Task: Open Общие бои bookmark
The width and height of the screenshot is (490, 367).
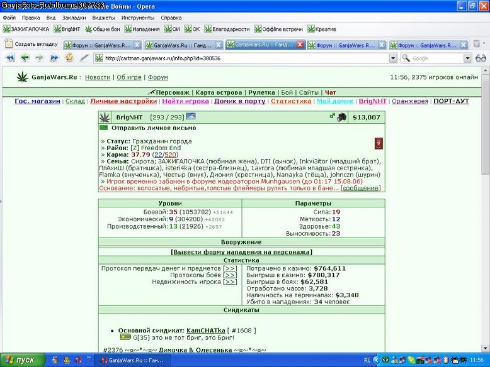Action: [102, 29]
